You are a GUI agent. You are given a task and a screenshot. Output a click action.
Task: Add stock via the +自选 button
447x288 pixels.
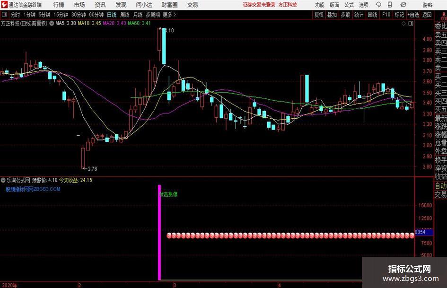[413, 15]
